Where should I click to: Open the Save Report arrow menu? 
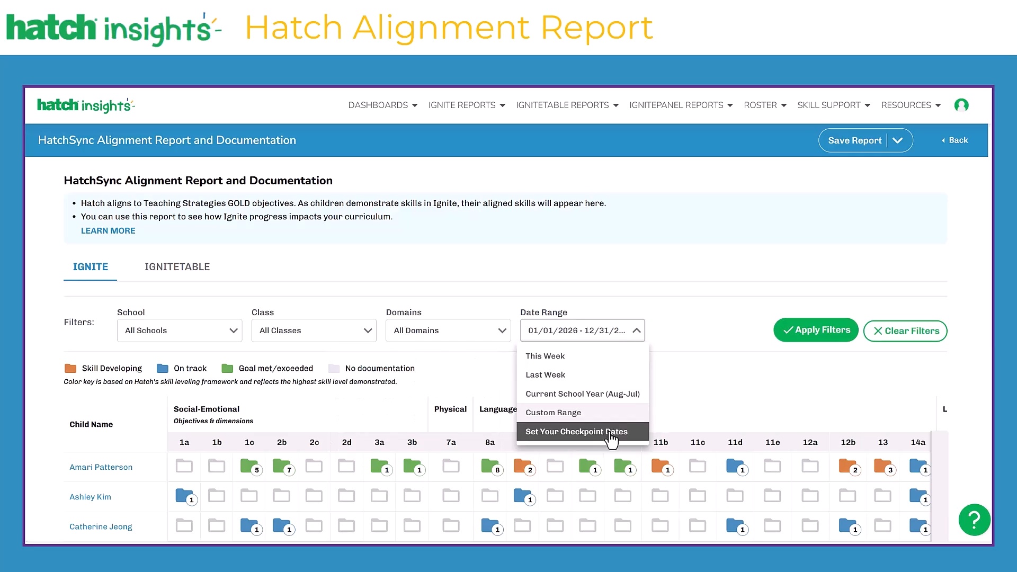tap(898, 140)
